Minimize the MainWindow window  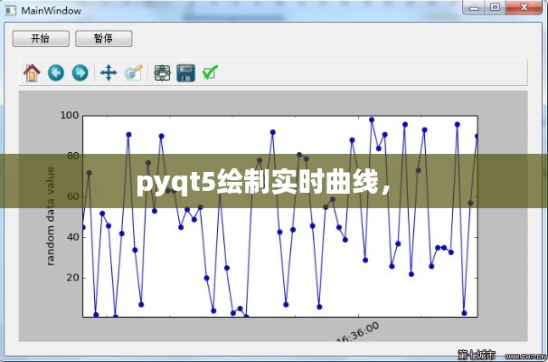point(471,8)
